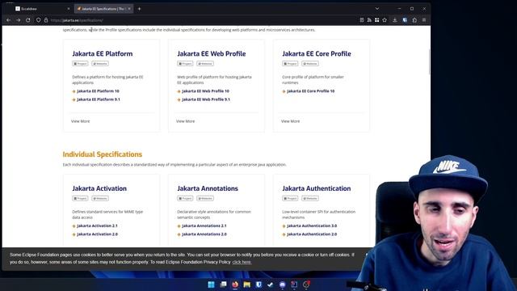Open the Jakarta Activation 2.0 link
The height and width of the screenshot is (291, 517).
97,234
